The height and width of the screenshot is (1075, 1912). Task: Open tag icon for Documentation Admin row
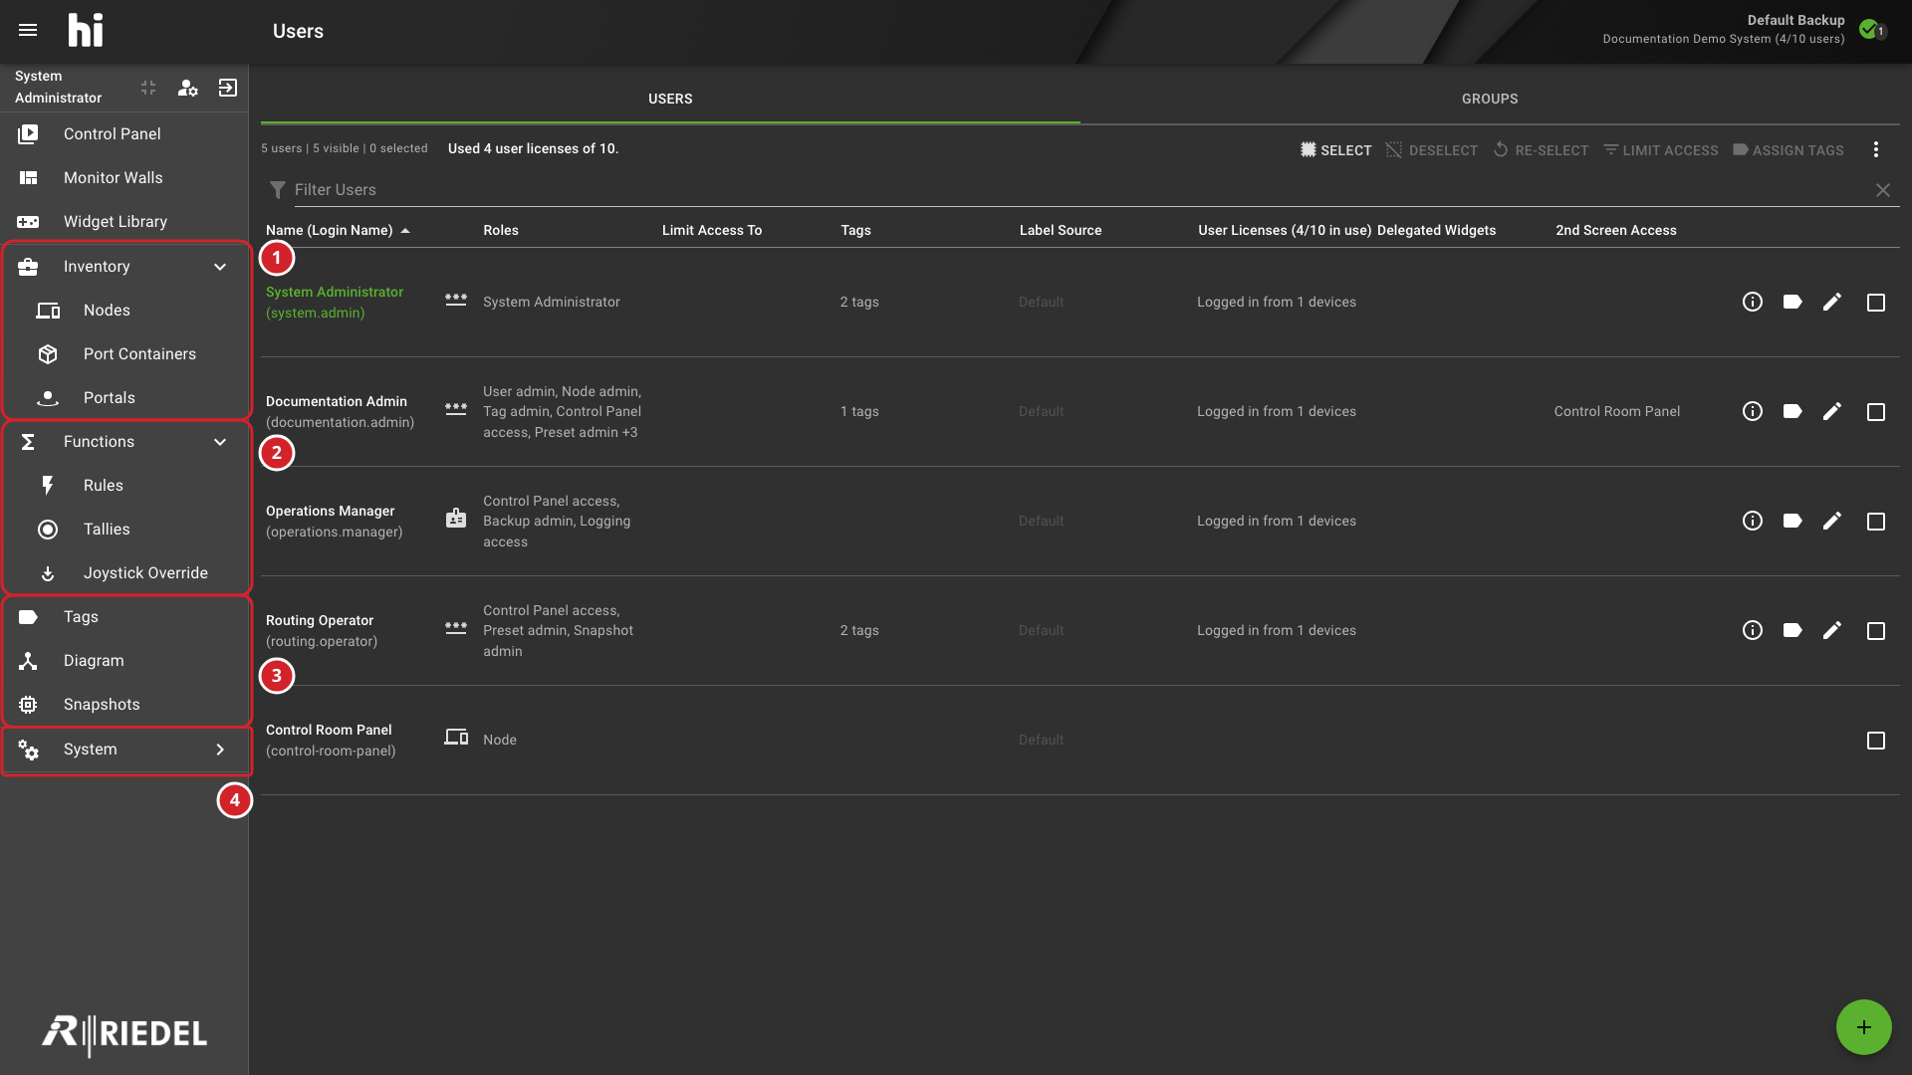point(1792,411)
